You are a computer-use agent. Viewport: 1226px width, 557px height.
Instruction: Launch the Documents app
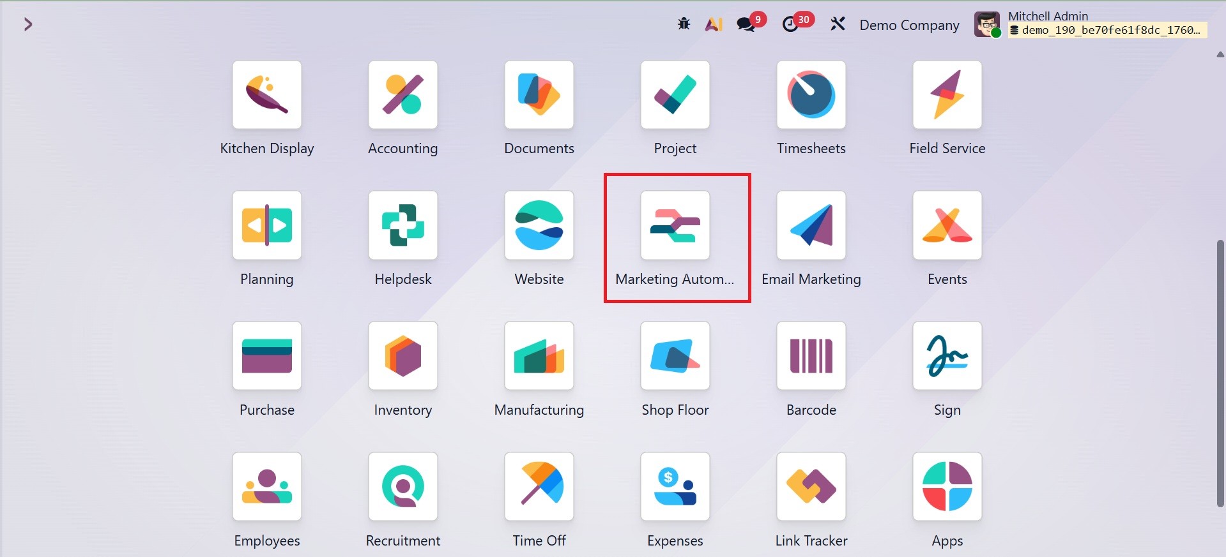(539, 95)
